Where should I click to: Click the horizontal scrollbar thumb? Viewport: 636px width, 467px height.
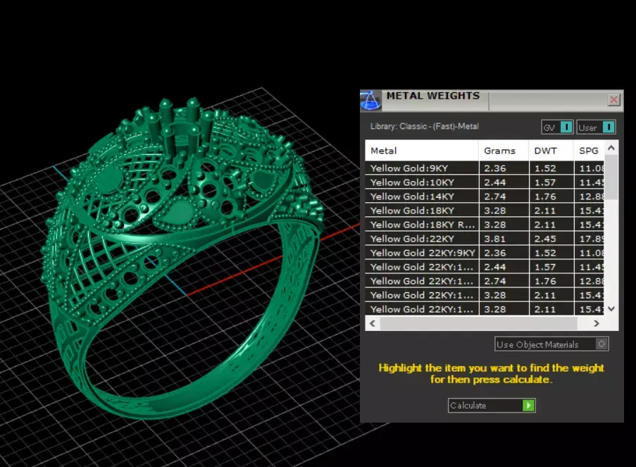point(478,323)
